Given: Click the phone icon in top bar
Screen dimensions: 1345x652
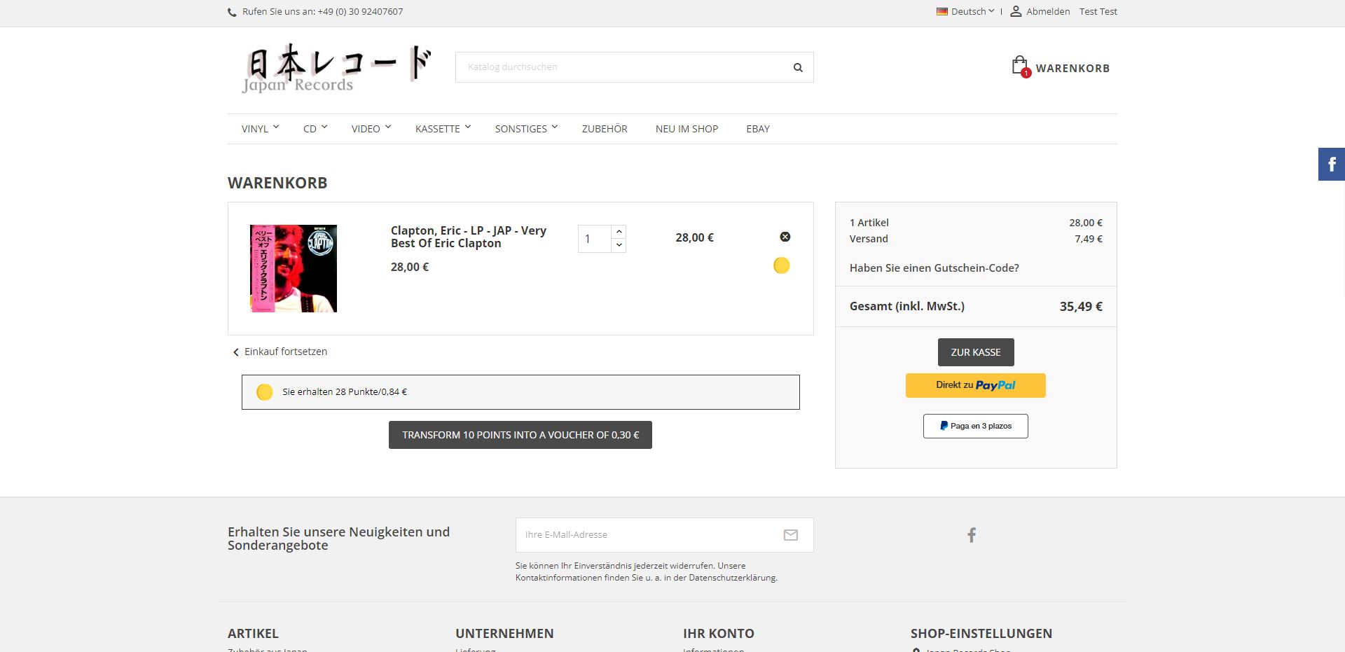Looking at the screenshot, I should click(x=232, y=12).
